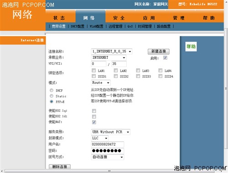Open WLAN配置 submenu

tap(96, 26)
